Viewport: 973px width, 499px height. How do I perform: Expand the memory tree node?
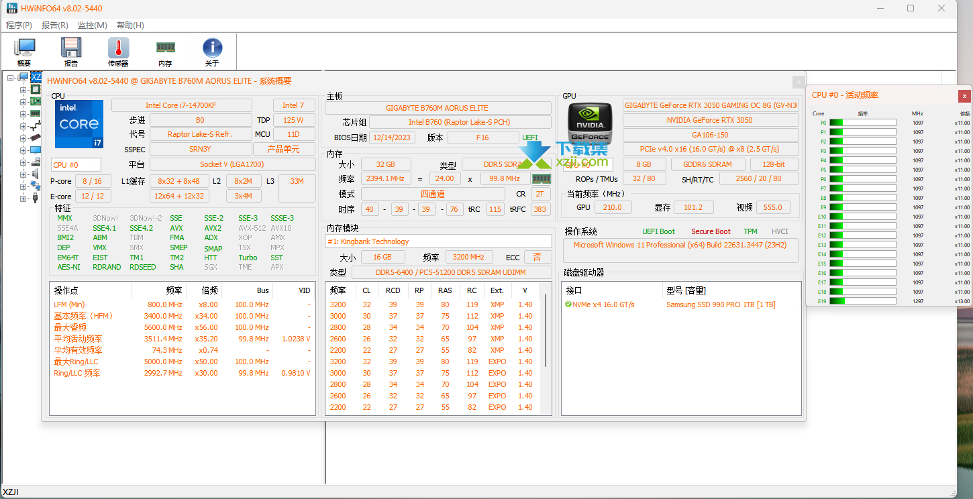[23, 114]
